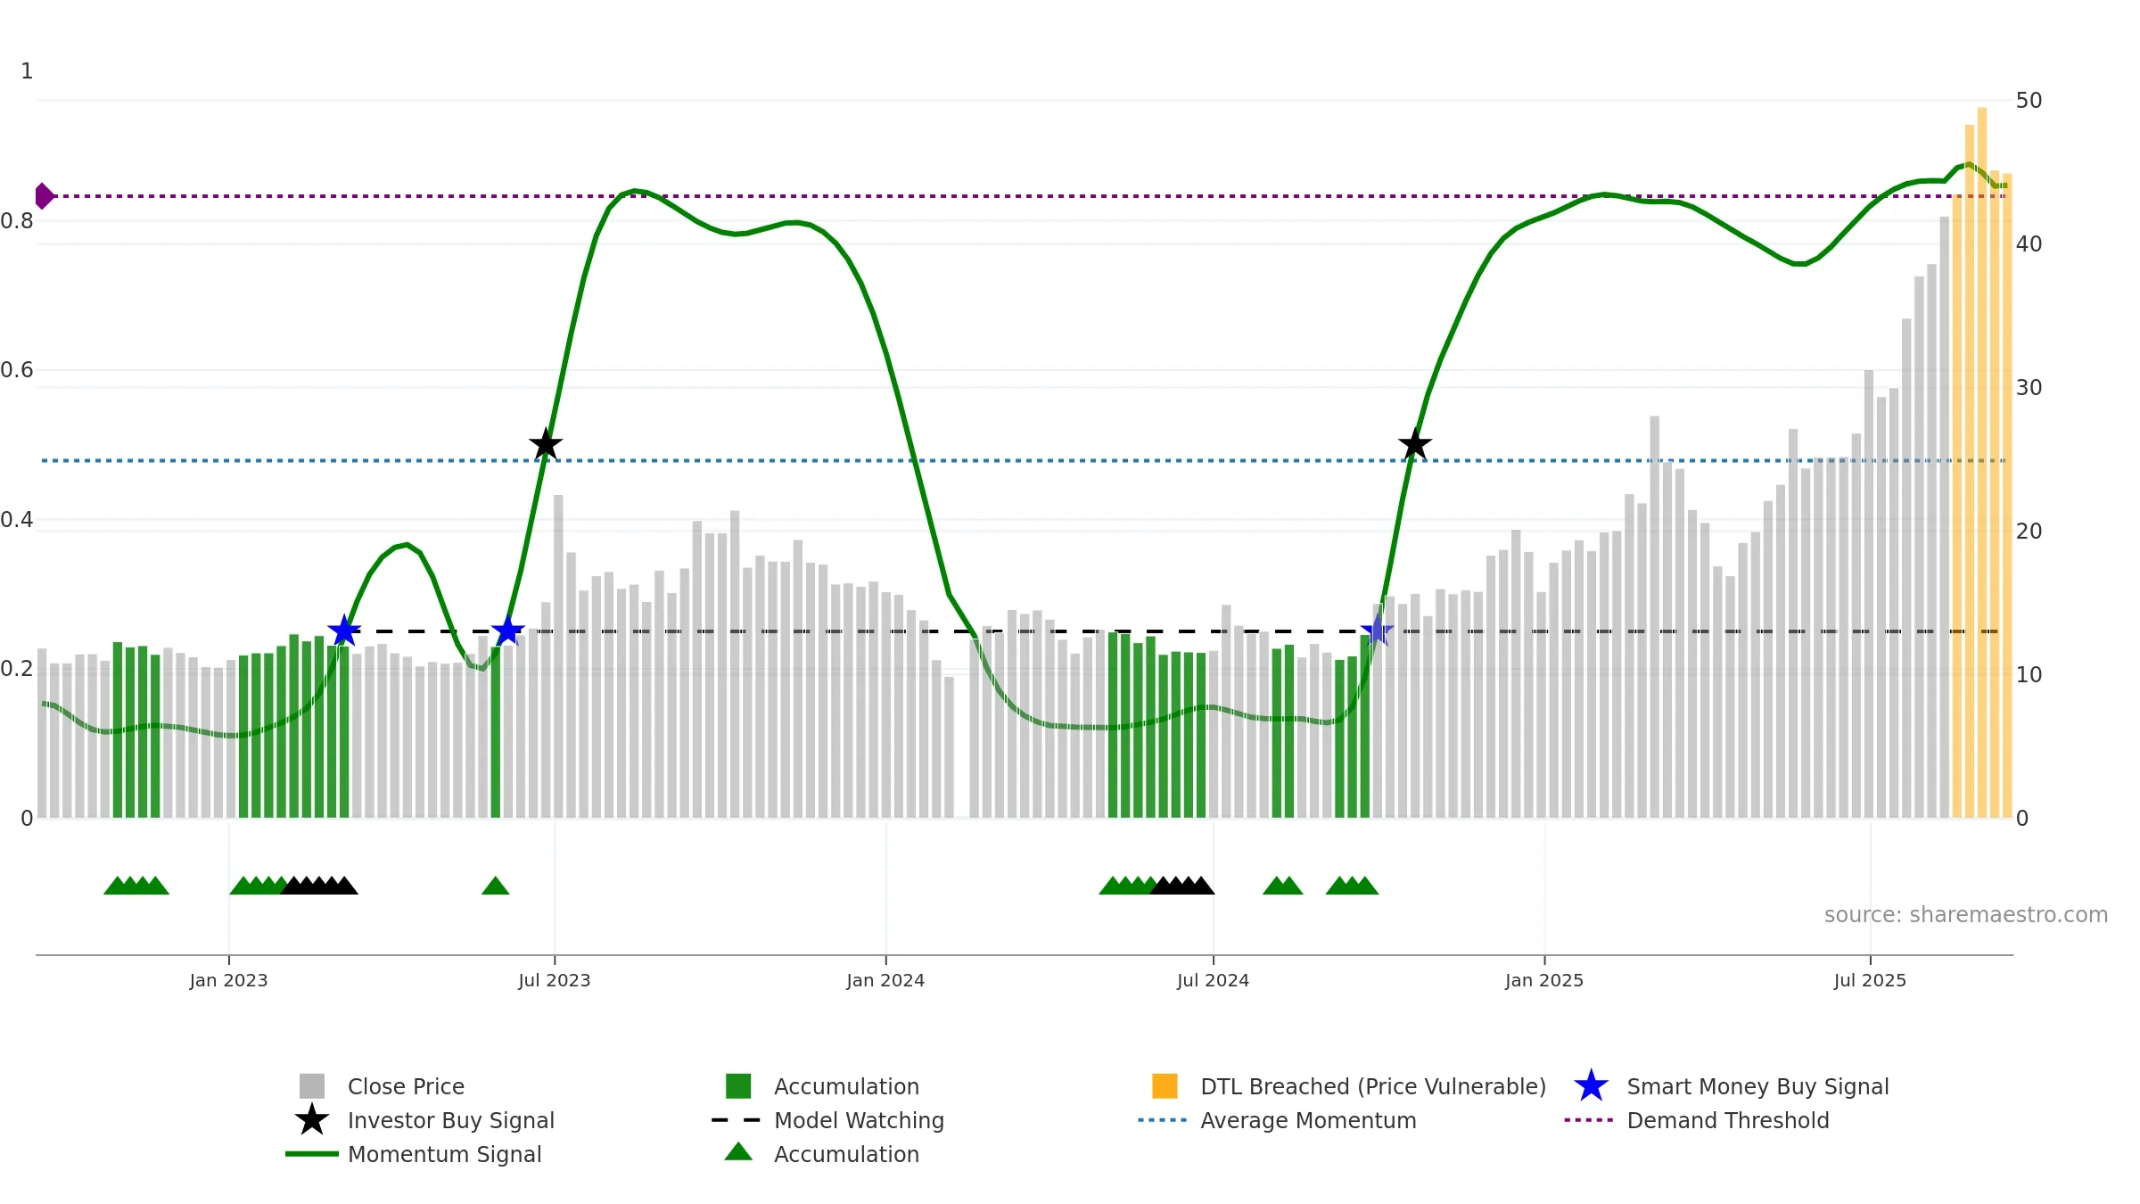Click the black Investor Buy Signal legend star
Screen dimensions: 2140x1204
311,1120
